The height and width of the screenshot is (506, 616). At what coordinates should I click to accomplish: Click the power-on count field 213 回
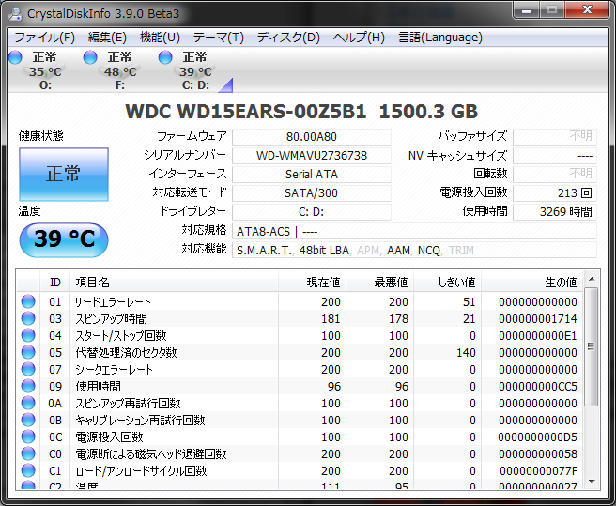555,193
